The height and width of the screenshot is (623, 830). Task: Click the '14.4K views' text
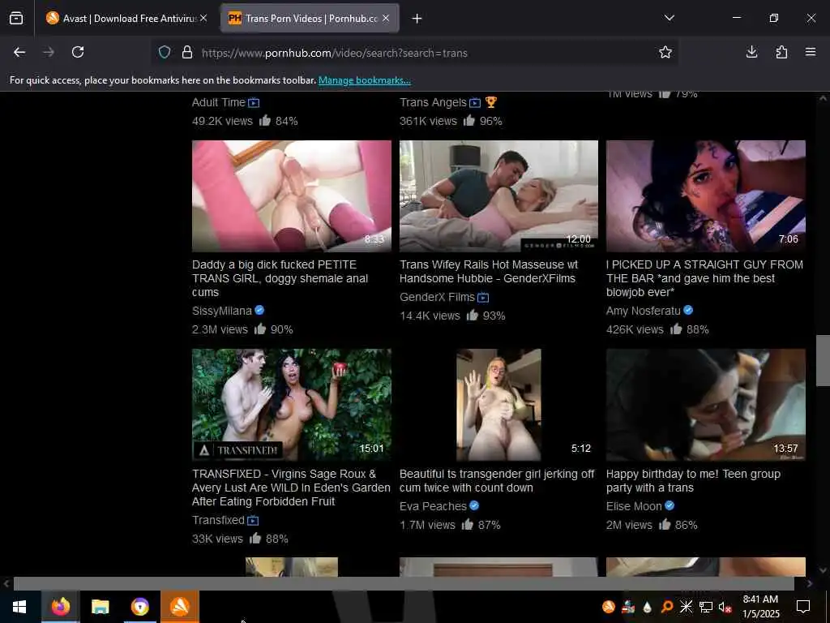pyautogui.click(x=430, y=316)
